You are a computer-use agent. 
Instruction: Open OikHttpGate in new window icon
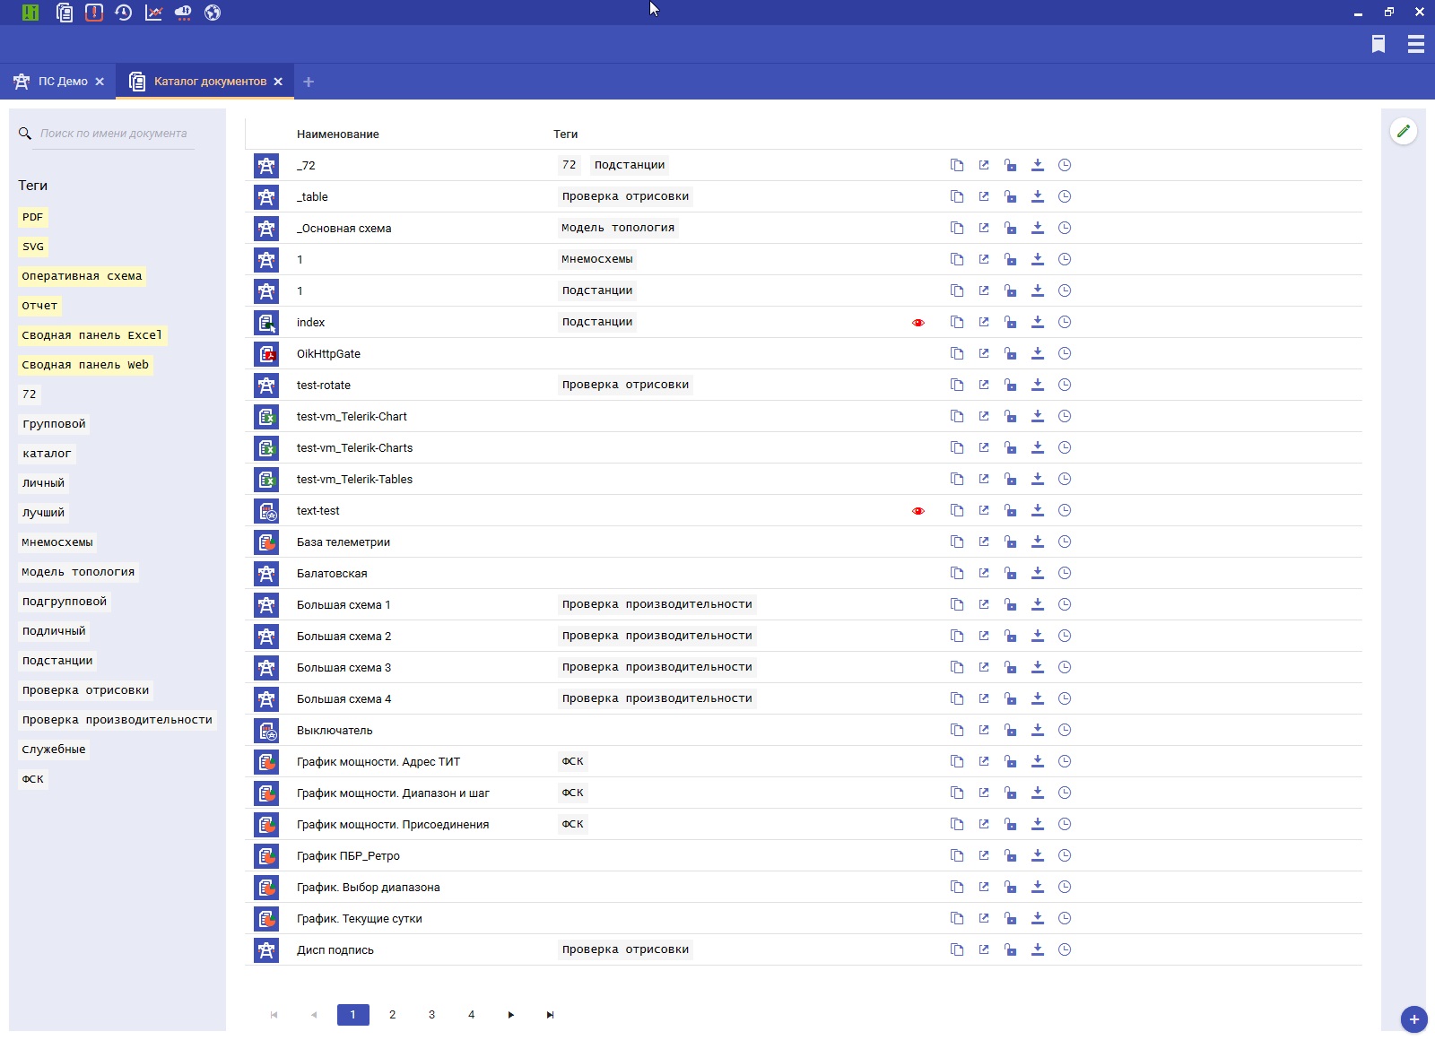pyautogui.click(x=984, y=353)
